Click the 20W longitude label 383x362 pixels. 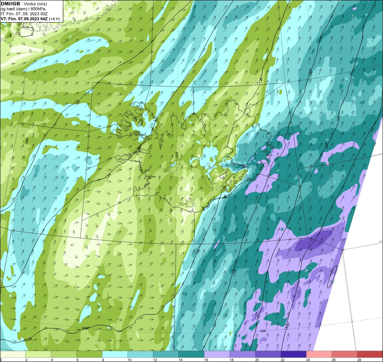coord(177,155)
